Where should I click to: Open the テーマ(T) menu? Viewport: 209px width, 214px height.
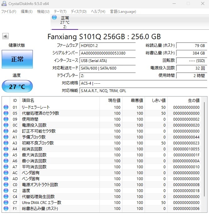pyautogui.click(x=60, y=12)
